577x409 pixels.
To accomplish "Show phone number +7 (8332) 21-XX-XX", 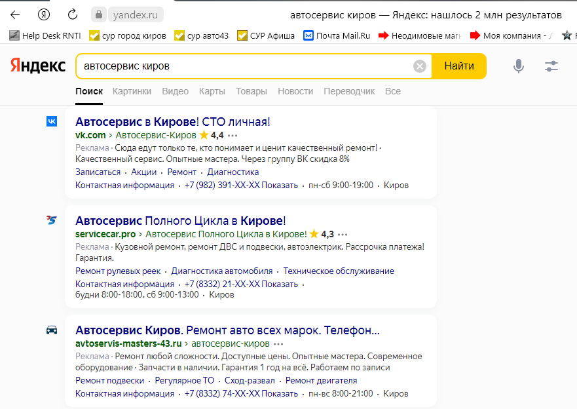I will coord(241,284).
